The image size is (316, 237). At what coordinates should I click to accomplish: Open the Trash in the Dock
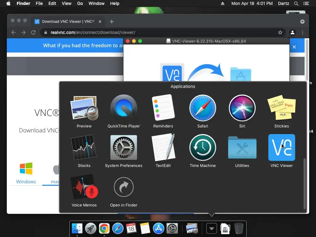[x=239, y=228]
